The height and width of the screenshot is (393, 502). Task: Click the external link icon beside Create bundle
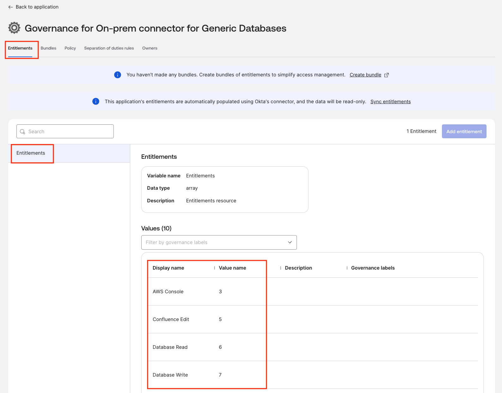pyautogui.click(x=386, y=75)
